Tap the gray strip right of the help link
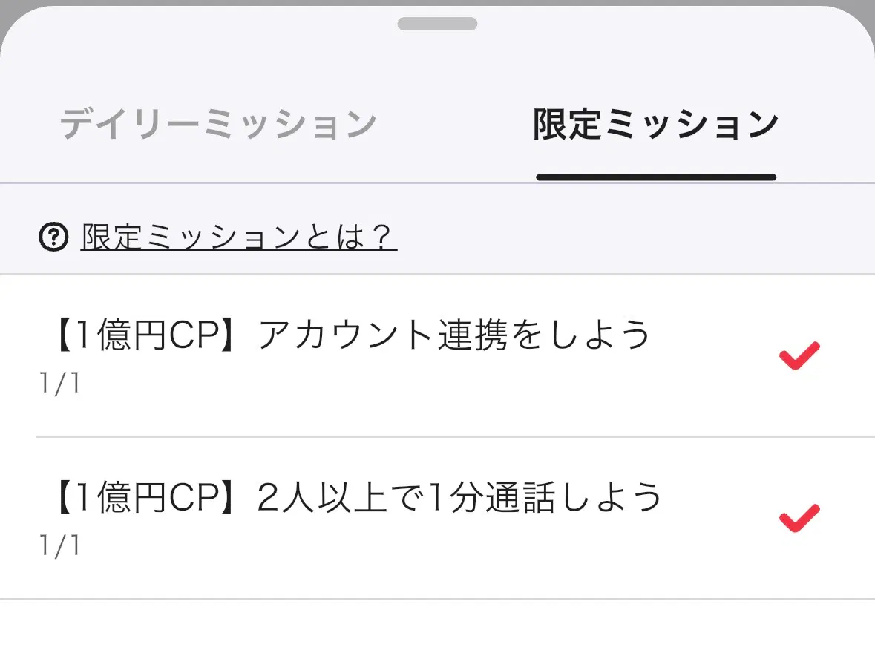This screenshot has height=656, width=875. click(631, 237)
